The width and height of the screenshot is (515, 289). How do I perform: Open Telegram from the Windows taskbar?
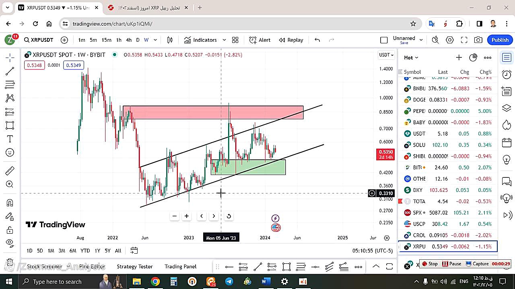pyautogui.click(x=229, y=281)
